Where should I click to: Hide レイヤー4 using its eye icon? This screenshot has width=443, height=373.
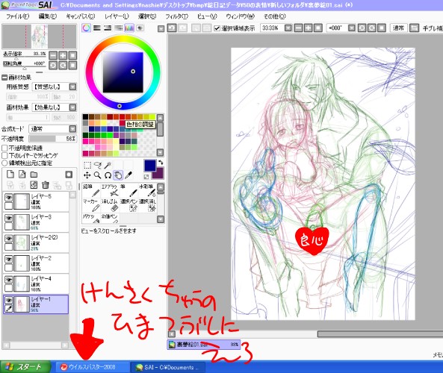click(9, 280)
